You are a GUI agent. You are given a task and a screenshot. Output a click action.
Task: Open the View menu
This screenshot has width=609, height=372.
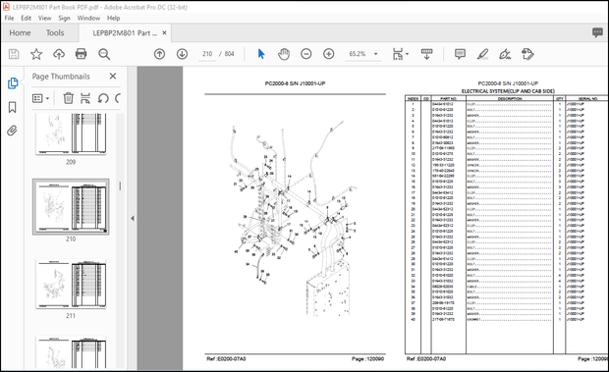pyautogui.click(x=44, y=18)
